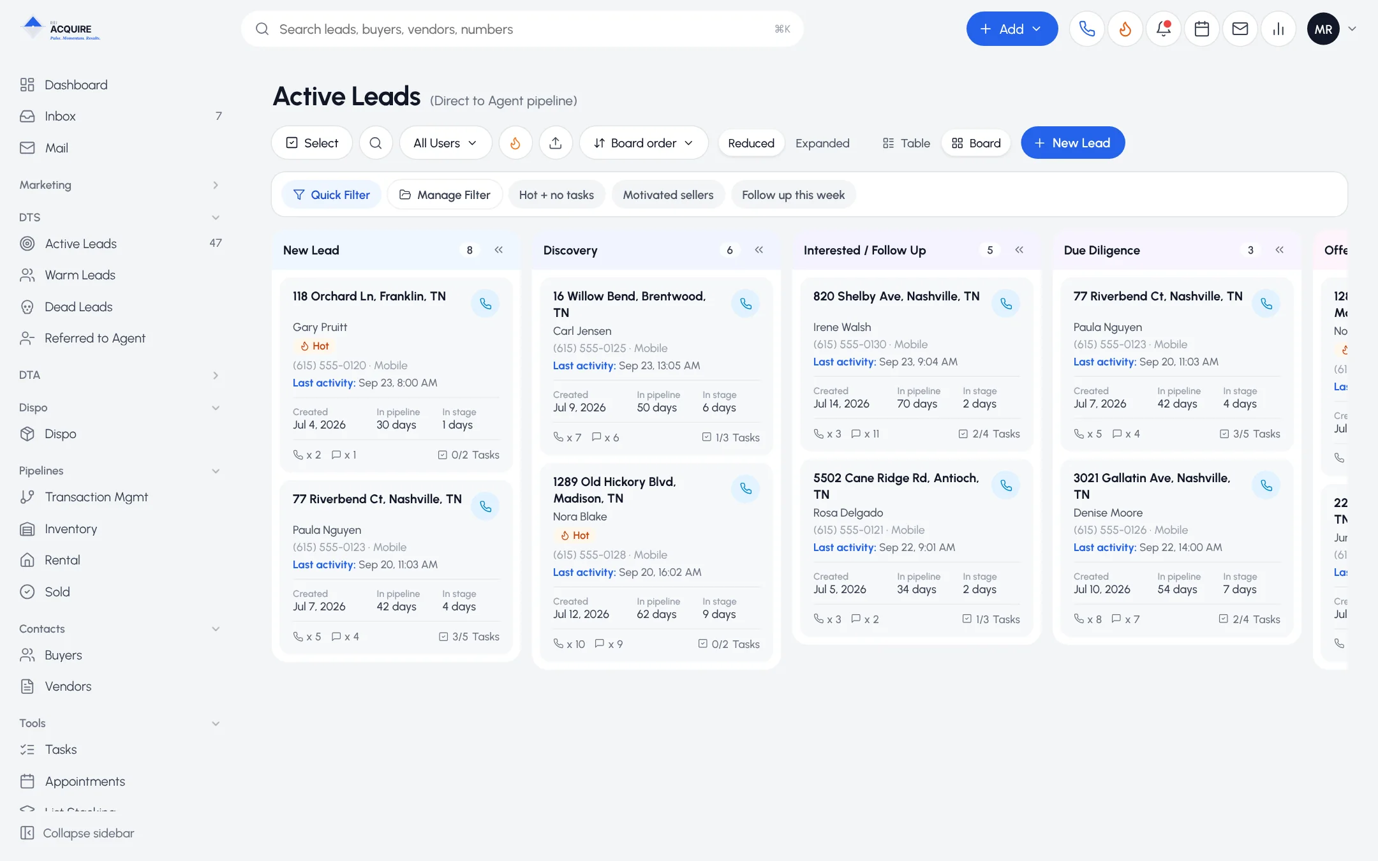The height and width of the screenshot is (861, 1378).
Task: Open the phone dialer icon in top bar
Action: [1087, 29]
